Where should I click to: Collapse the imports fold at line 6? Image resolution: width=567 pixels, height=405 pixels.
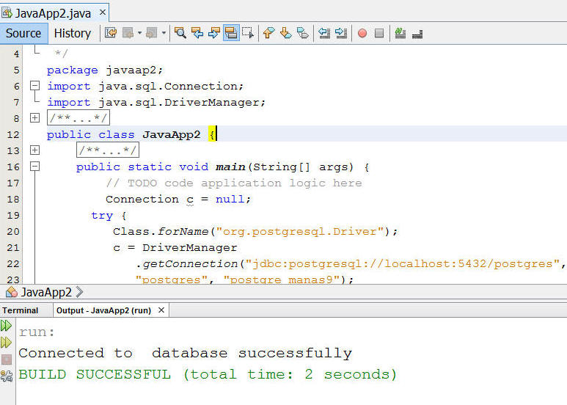pyautogui.click(x=34, y=86)
